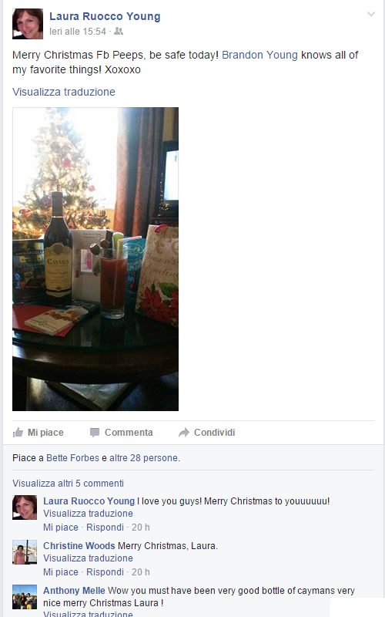Open Christine Woods' profile name link
Viewport: 385px width, 617px height.
click(79, 546)
